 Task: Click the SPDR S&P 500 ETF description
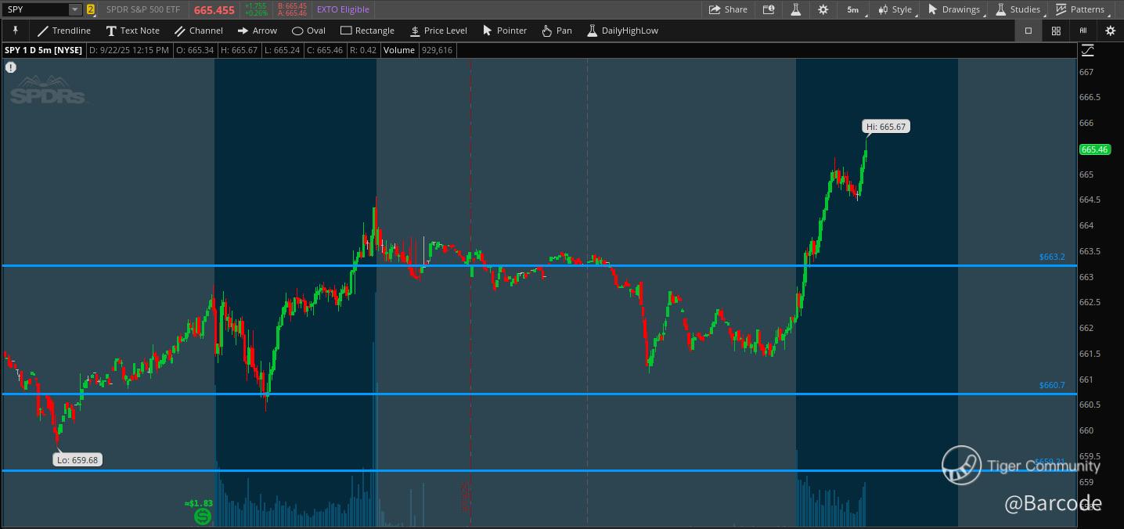(x=144, y=10)
